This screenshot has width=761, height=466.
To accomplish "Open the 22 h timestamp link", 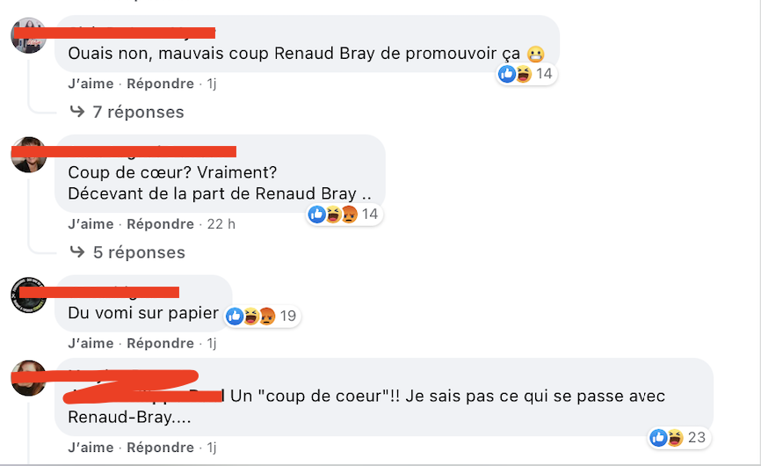I will (x=221, y=224).
